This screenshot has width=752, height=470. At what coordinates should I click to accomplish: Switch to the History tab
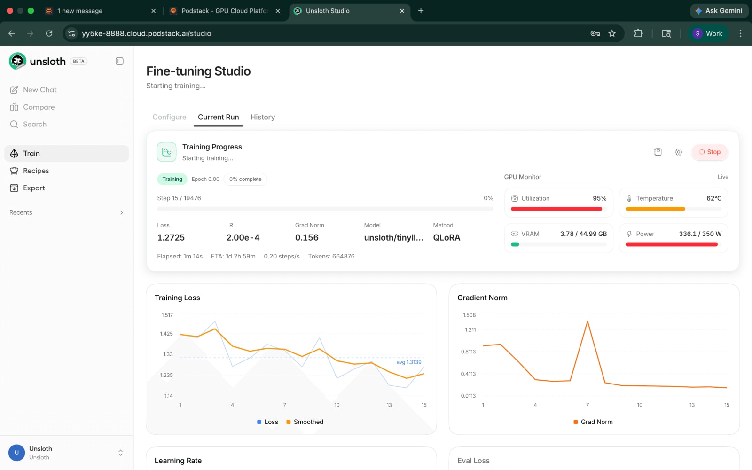pos(263,117)
